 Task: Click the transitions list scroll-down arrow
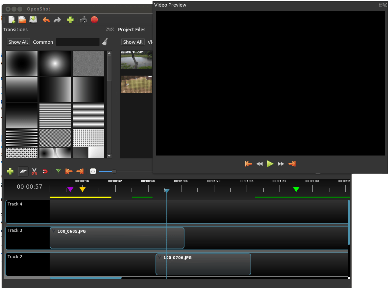[x=109, y=156]
